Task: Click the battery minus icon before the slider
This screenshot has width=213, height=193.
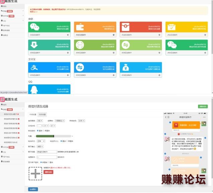Action: pos(35,136)
